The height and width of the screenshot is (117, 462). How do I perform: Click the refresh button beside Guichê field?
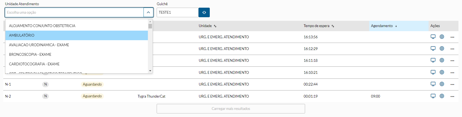tap(204, 13)
